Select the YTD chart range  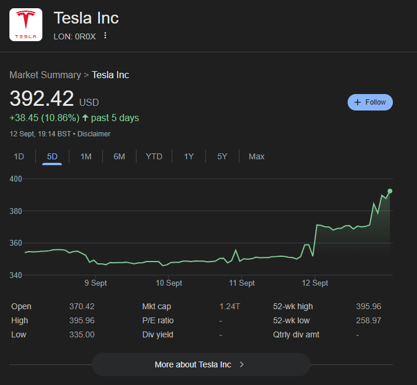pyautogui.click(x=154, y=156)
